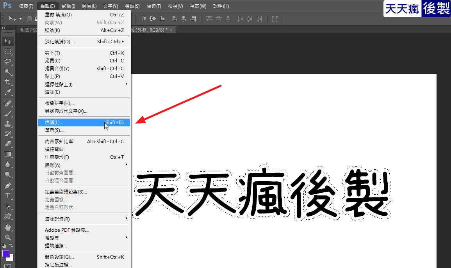Open 檢視(V) menu
The width and height of the screenshot is (451, 268).
pyautogui.click(x=175, y=6)
